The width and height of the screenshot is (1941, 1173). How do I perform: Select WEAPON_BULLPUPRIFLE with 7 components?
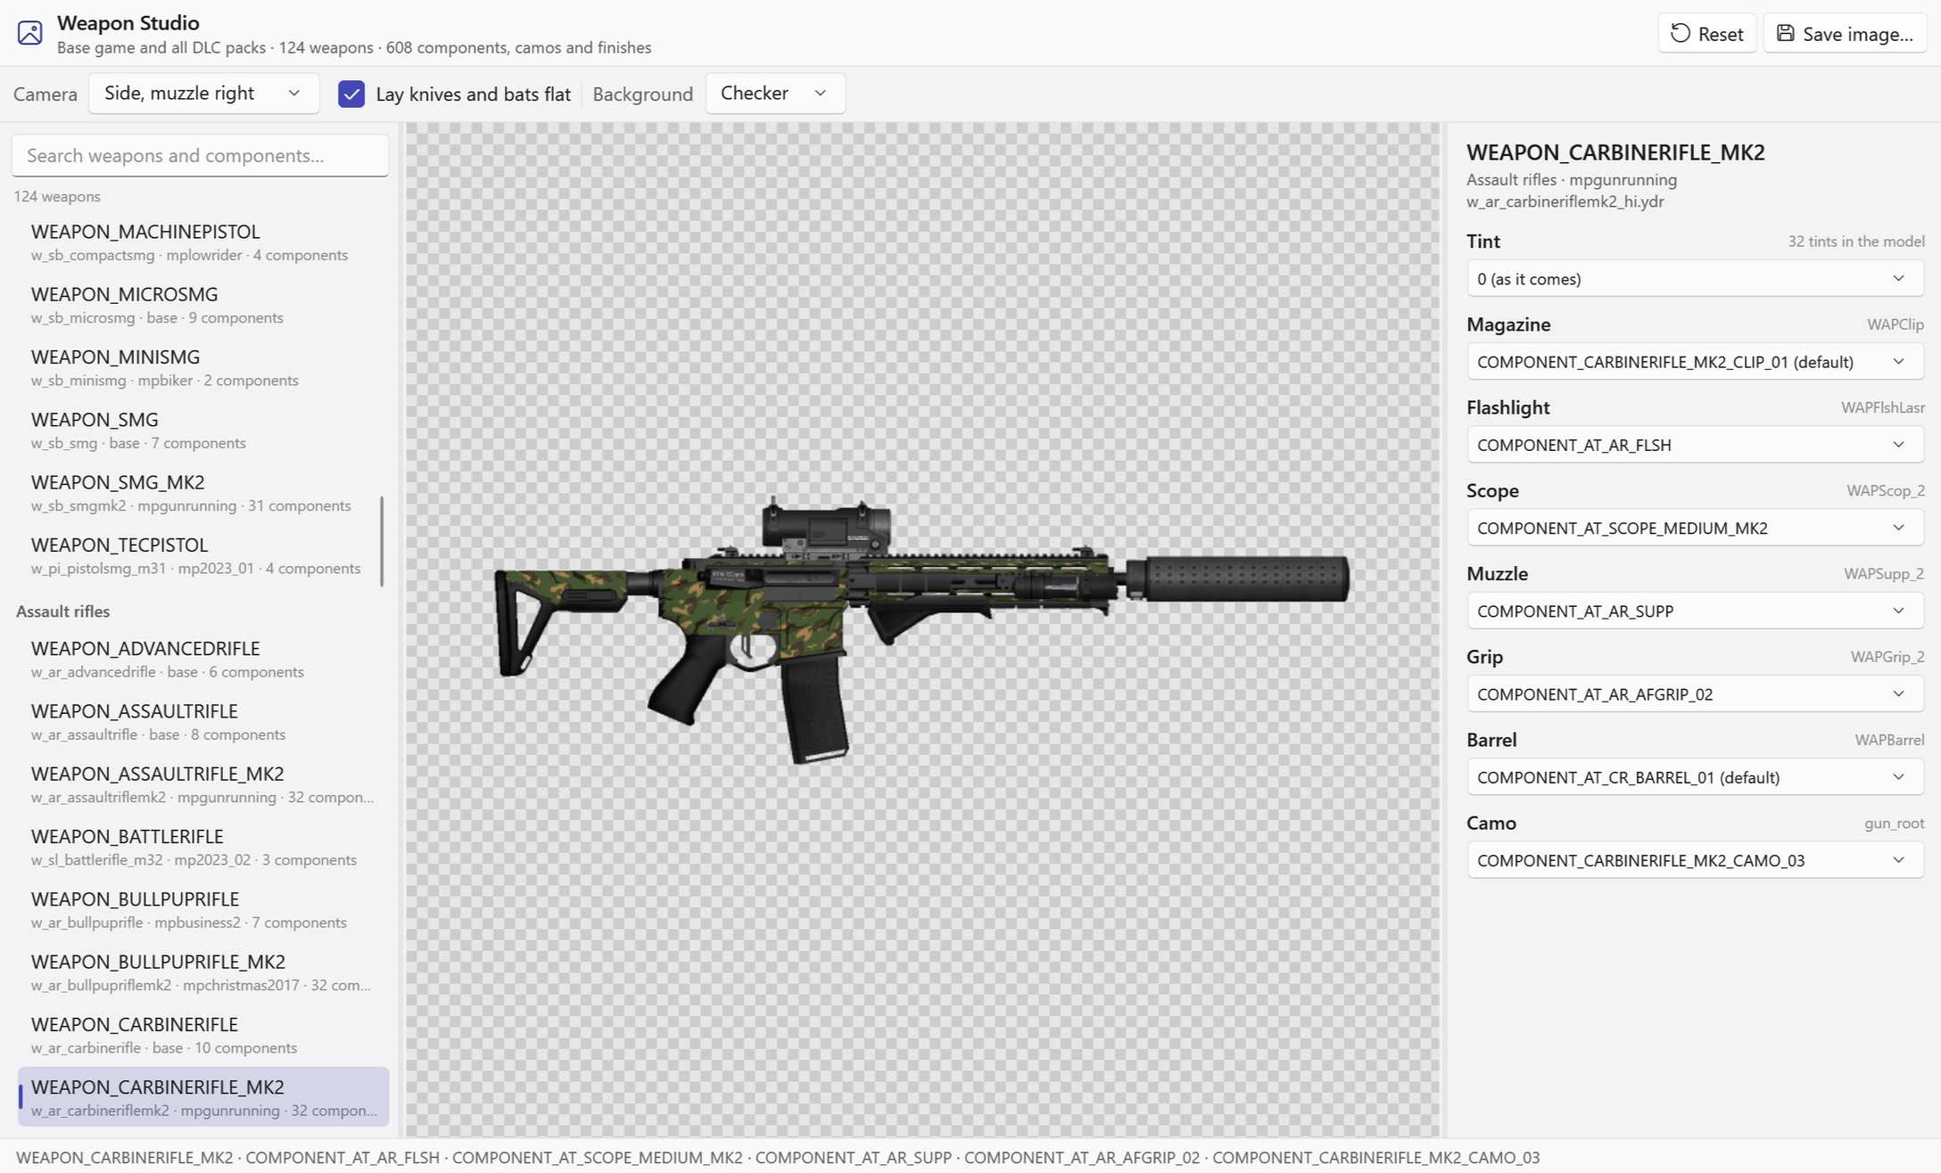tap(203, 910)
